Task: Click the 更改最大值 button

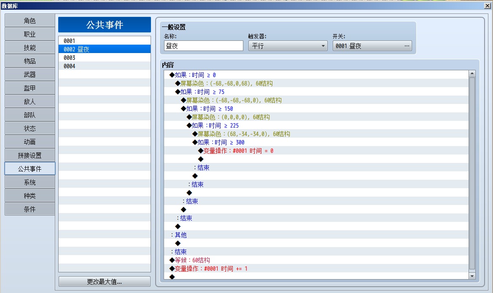Action: point(105,282)
